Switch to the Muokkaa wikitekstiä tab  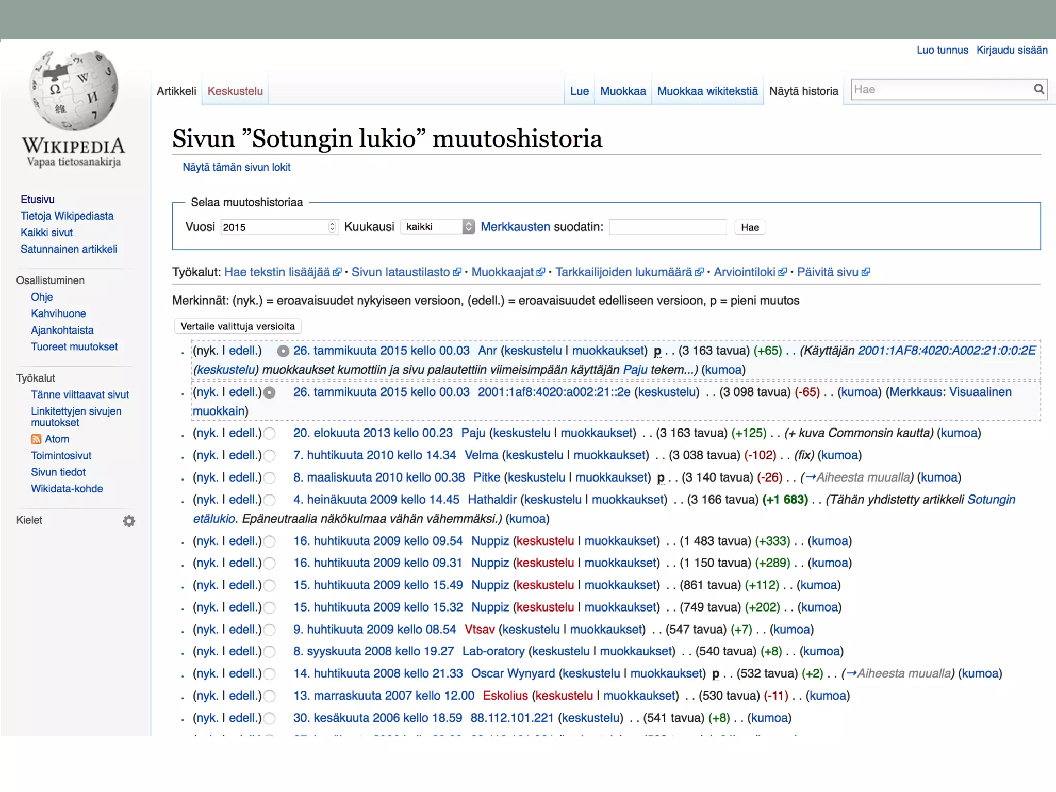tap(707, 91)
